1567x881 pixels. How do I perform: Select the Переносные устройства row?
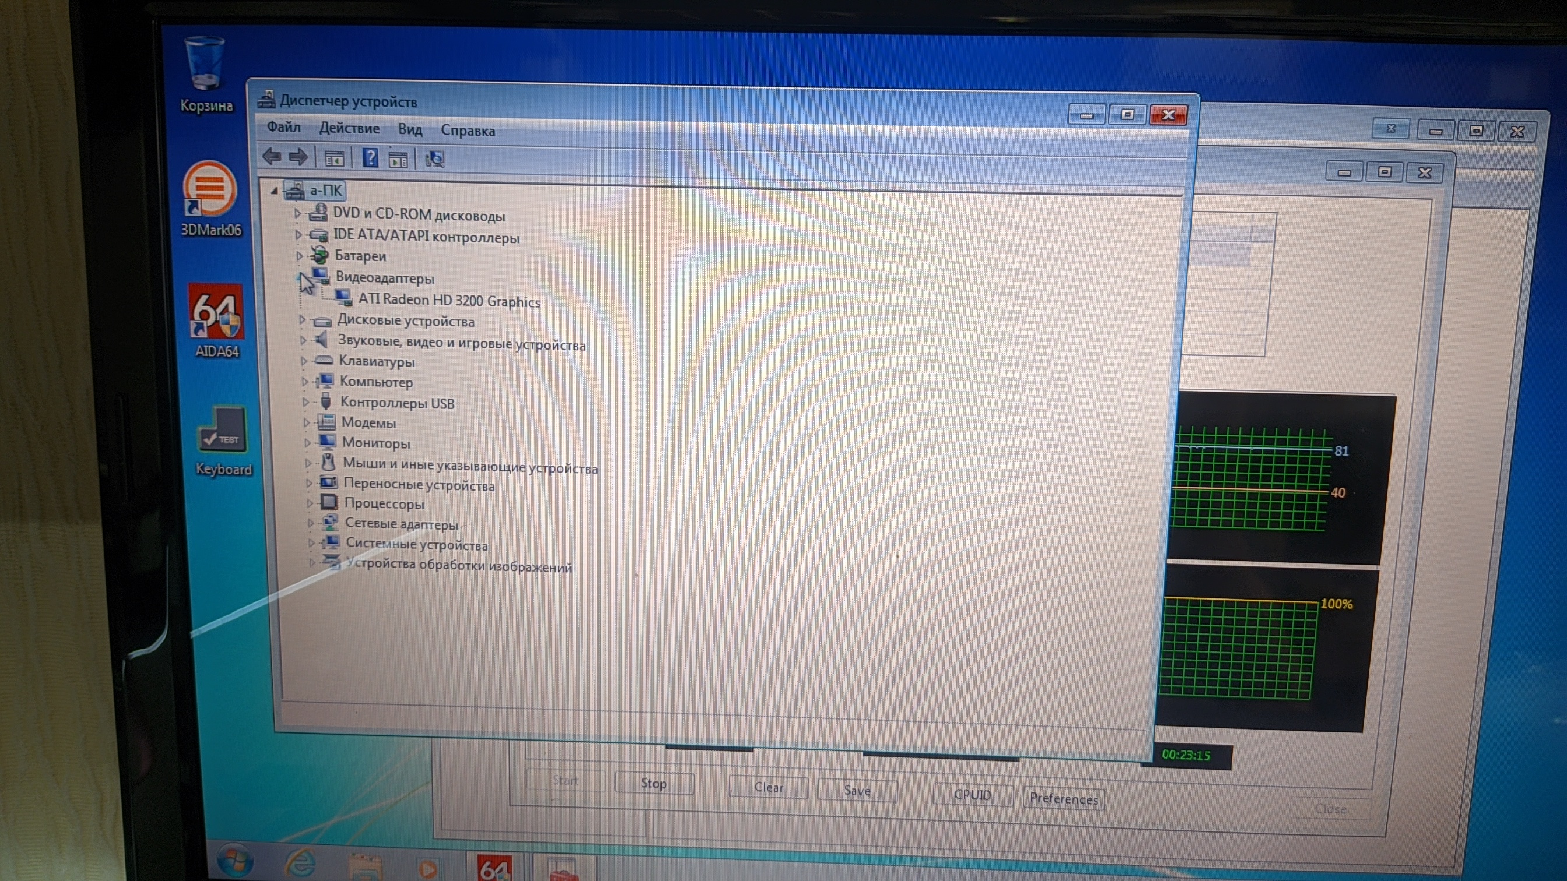click(419, 485)
